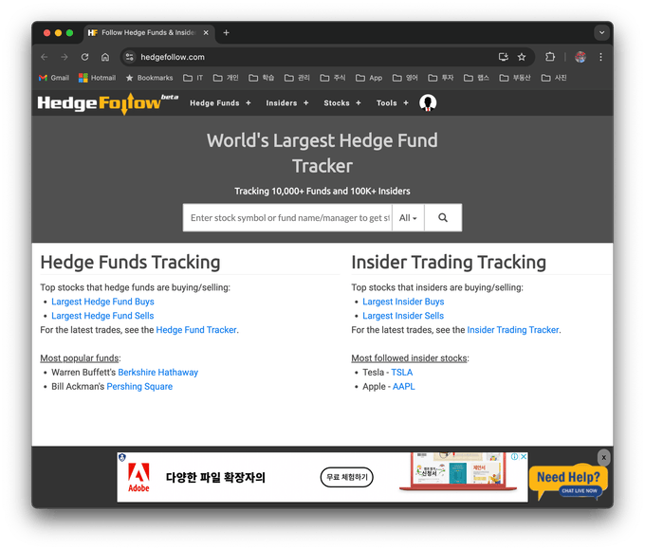
Task: Open the All search filter dropdown
Action: tap(408, 217)
